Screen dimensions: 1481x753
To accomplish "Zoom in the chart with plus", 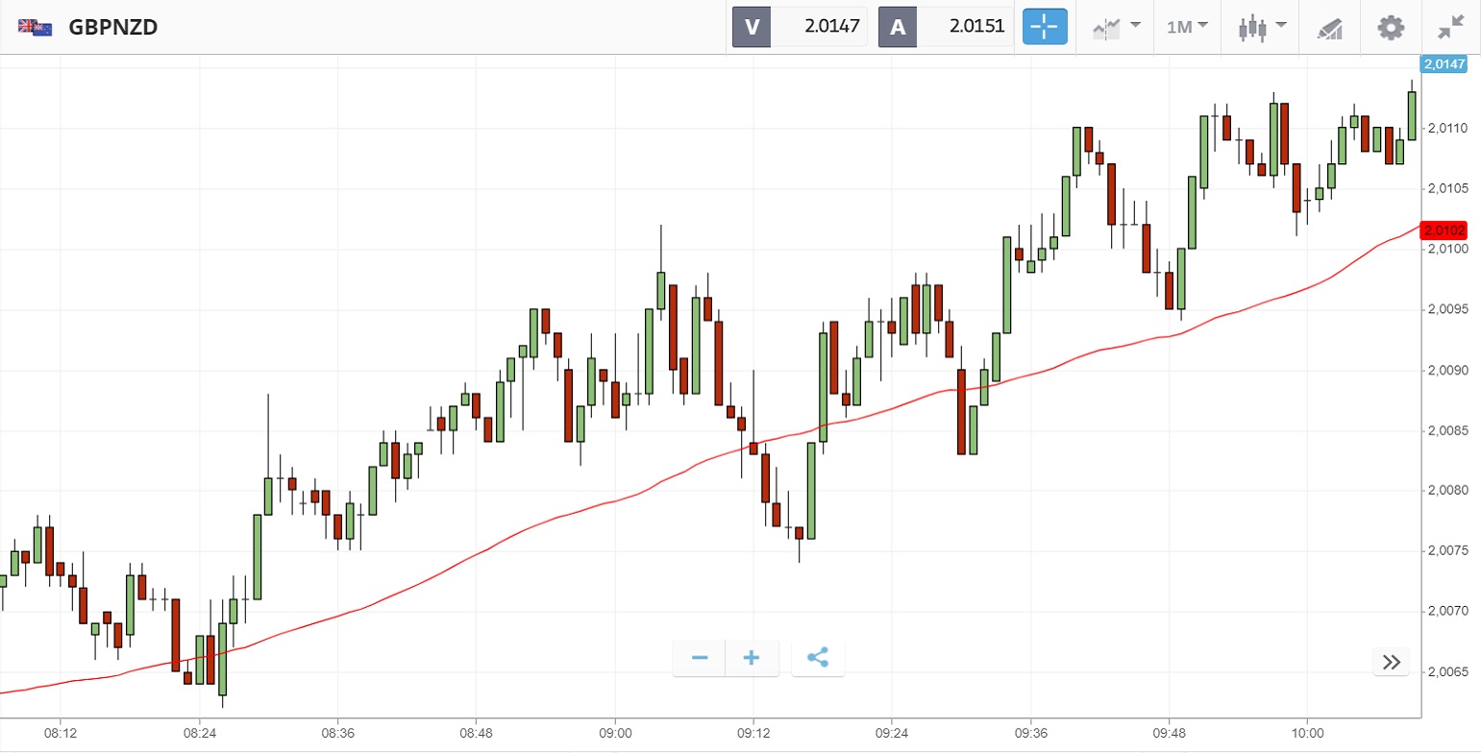I will coord(752,658).
